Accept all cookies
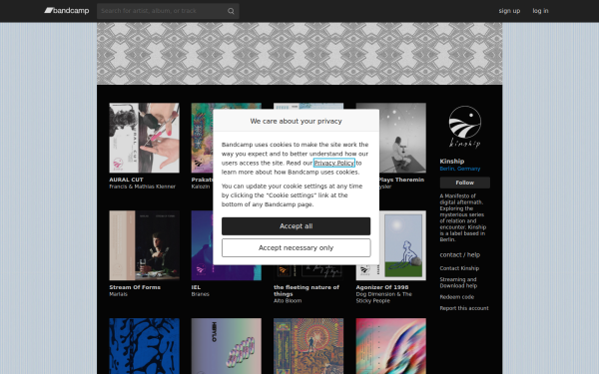Screen dimensions: 599x374 [297, 226]
